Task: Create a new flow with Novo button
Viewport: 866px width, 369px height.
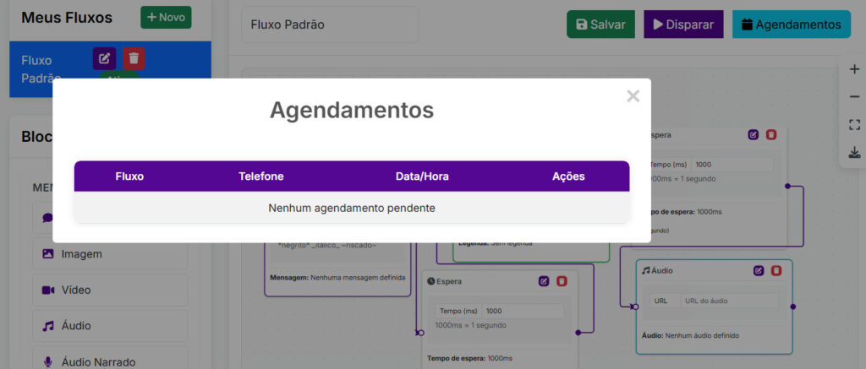Action: 167,18
